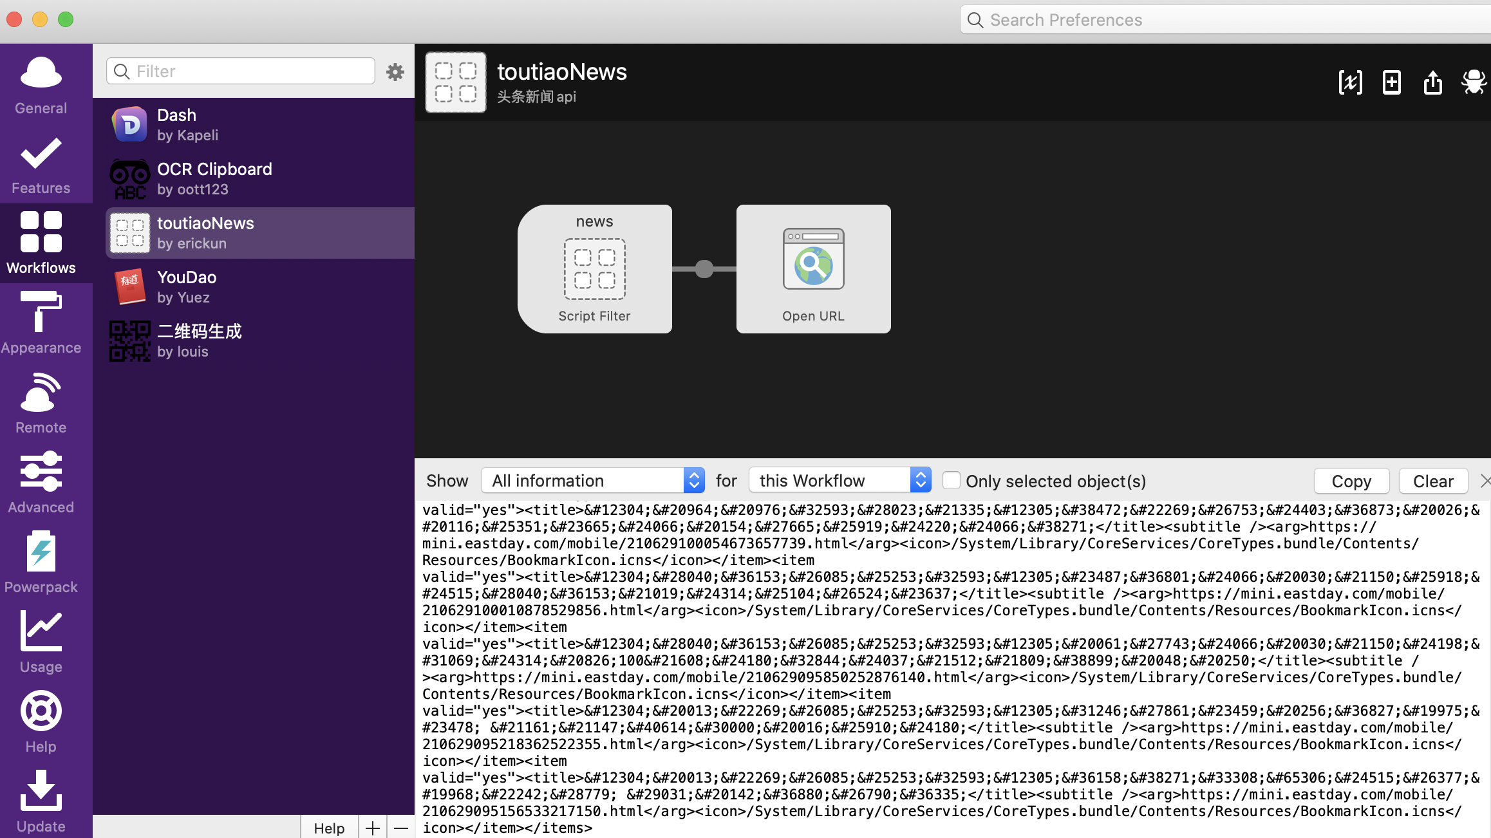Clear the debug log
Viewport: 1491px width, 838px height.
pyautogui.click(x=1433, y=481)
